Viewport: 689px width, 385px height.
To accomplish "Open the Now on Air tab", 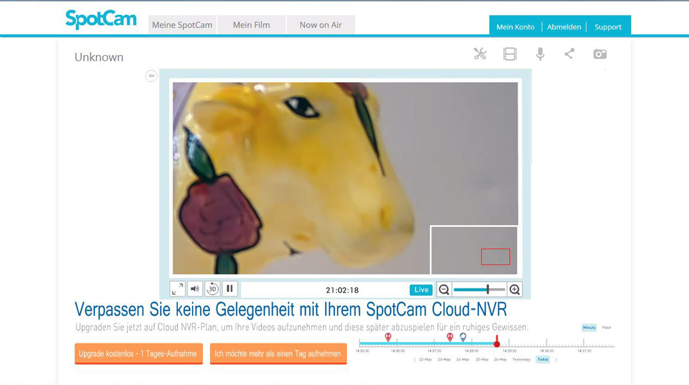I will [321, 25].
